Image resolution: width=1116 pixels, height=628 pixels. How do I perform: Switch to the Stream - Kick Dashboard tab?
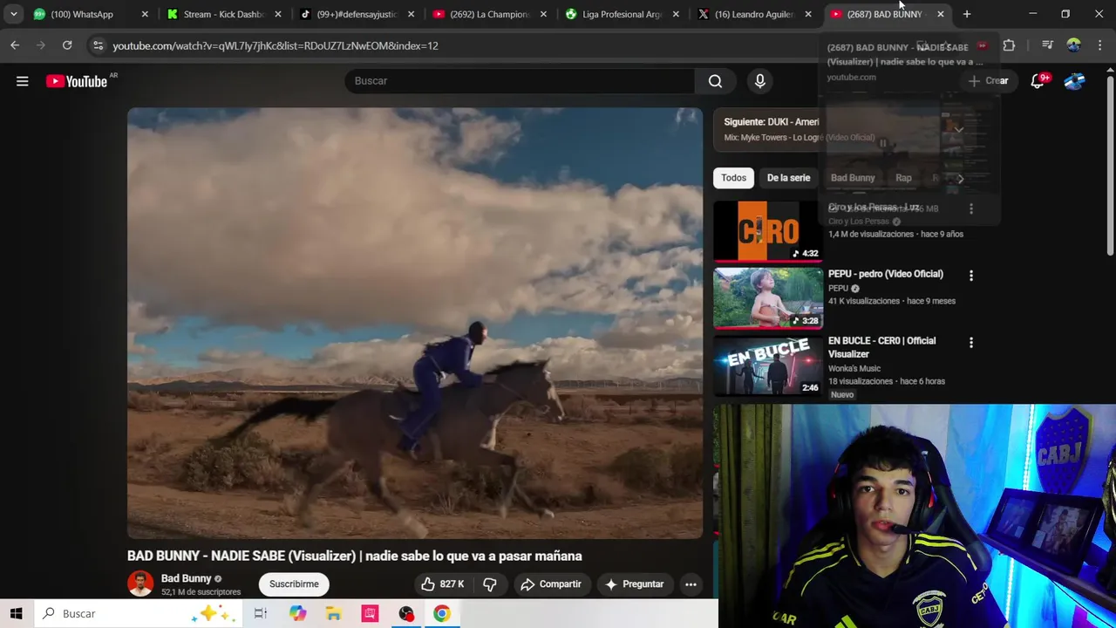(x=223, y=14)
